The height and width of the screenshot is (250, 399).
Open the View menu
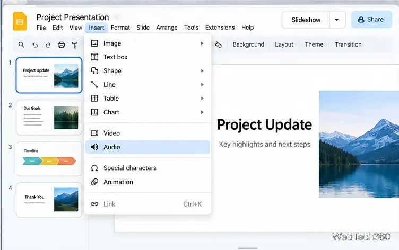pyautogui.click(x=76, y=28)
